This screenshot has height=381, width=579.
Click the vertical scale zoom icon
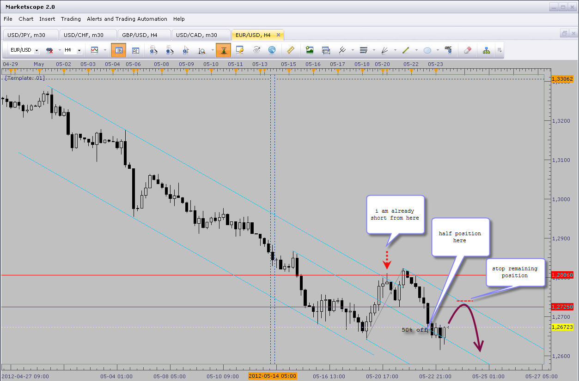point(202,50)
